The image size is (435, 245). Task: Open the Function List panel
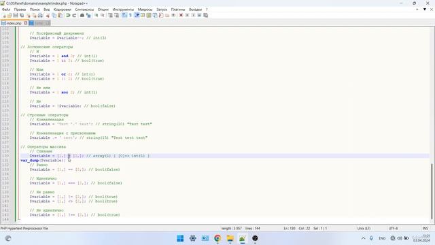[161, 15]
